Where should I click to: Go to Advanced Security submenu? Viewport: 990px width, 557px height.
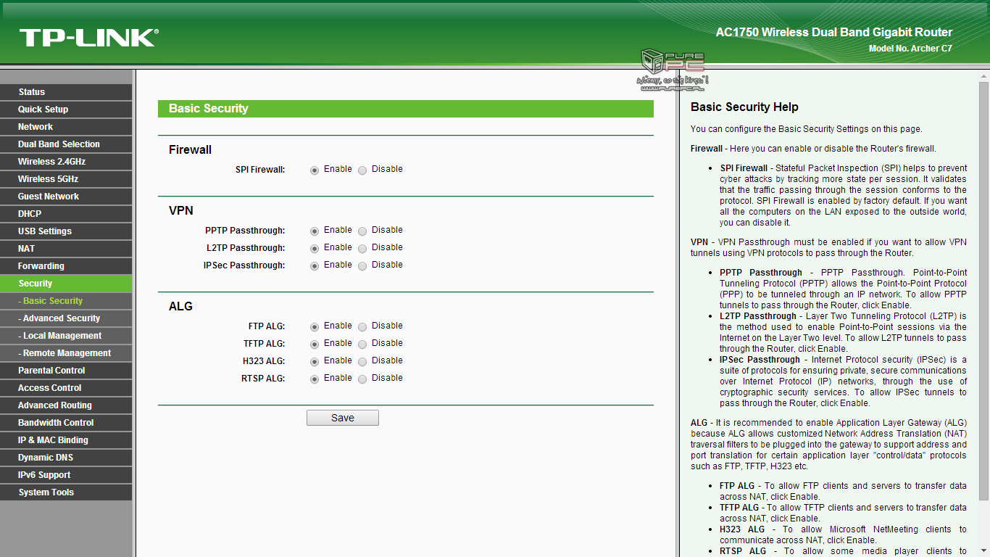click(66, 318)
